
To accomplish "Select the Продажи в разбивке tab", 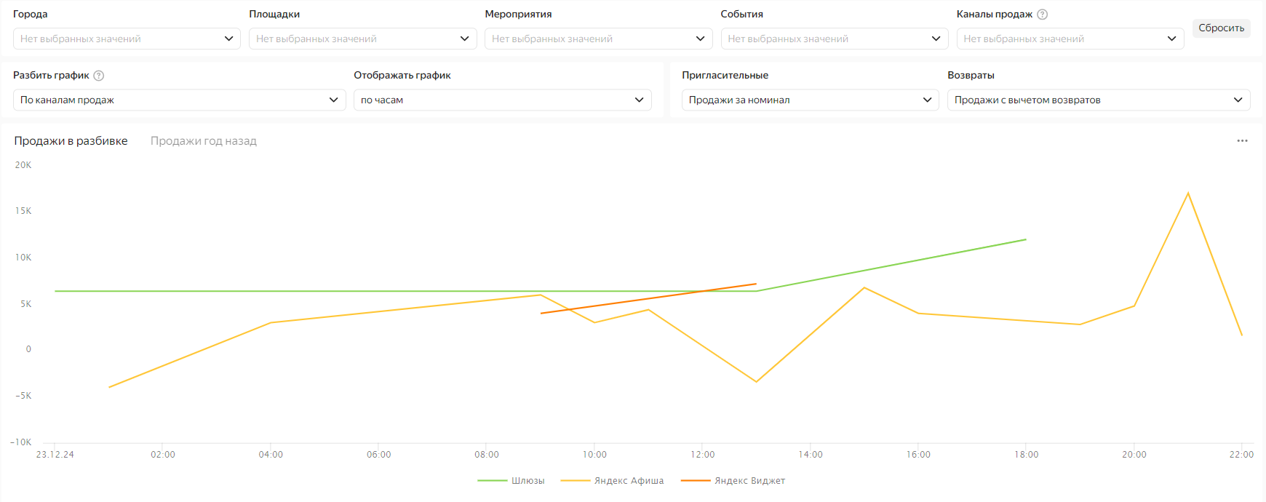I will pos(71,141).
